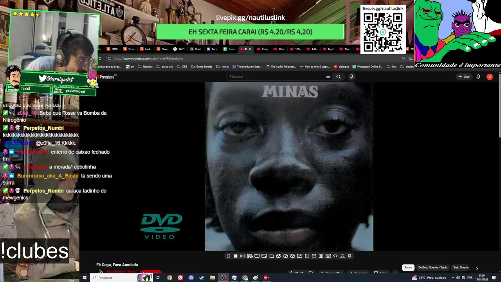501x282 pixels.
Task: Open the weather widget 21°C Pred. nublado
Action: coord(429,278)
